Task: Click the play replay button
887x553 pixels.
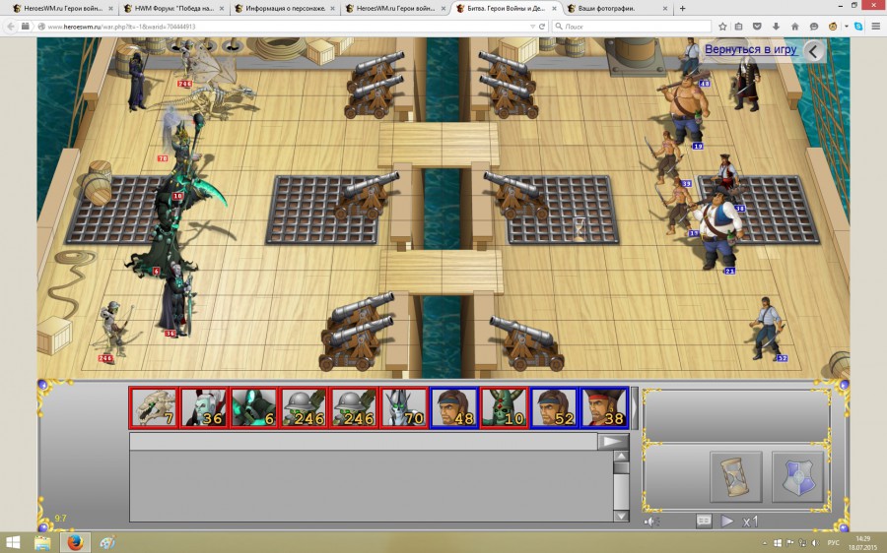Action: (727, 521)
